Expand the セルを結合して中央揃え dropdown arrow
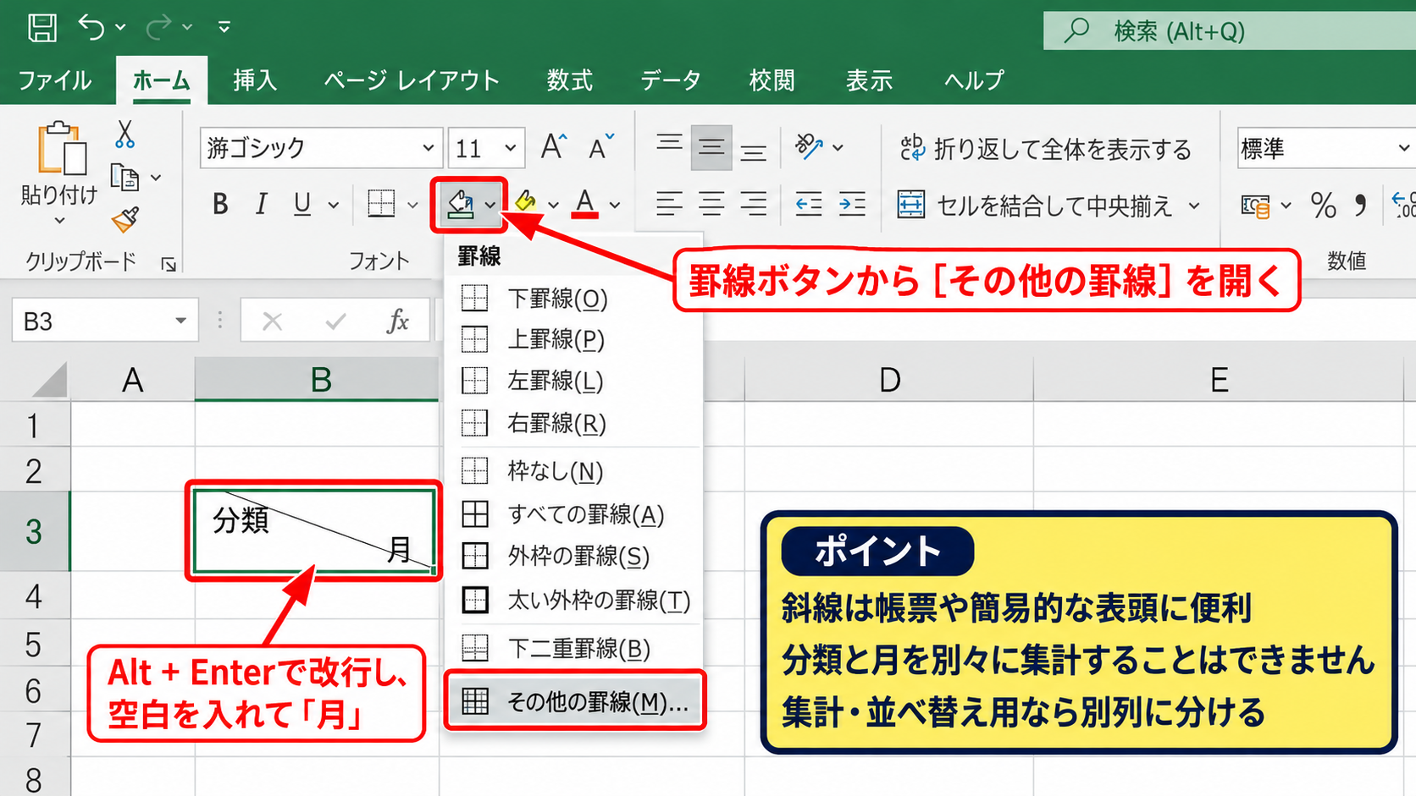 [x=1194, y=205]
